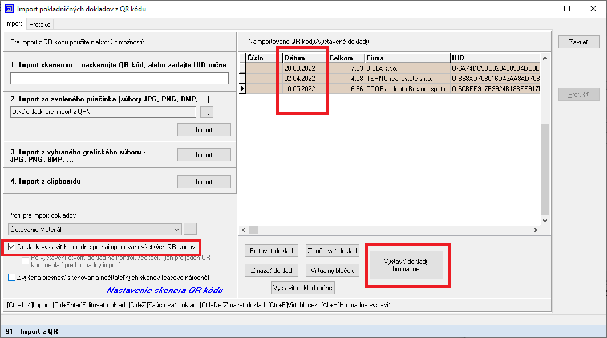Image resolution: width=607 pixels, height=338 pixels.
Task: Open the Účtovanie Materiál profile dropdown
Action: [x=95, y=229]
